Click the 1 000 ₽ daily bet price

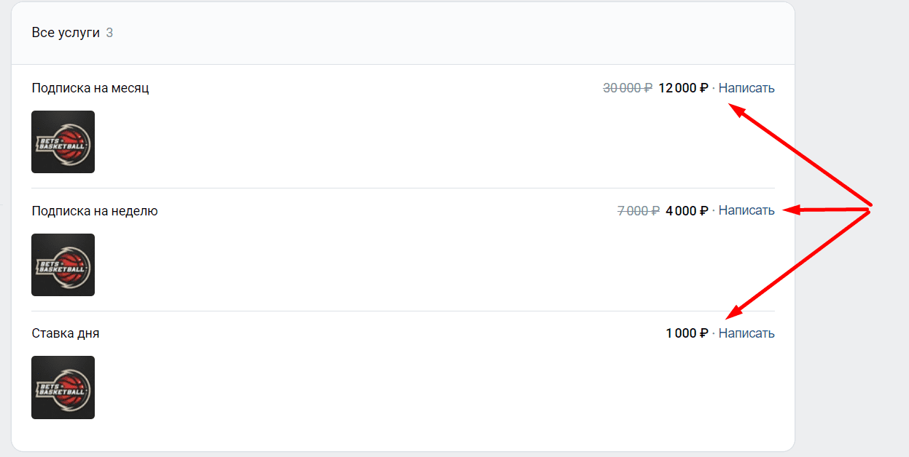click(x=687, y=333)
